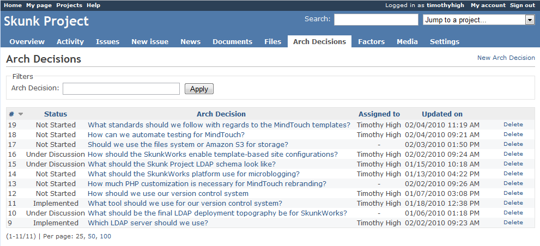Select the News tab

coord(191,41)
